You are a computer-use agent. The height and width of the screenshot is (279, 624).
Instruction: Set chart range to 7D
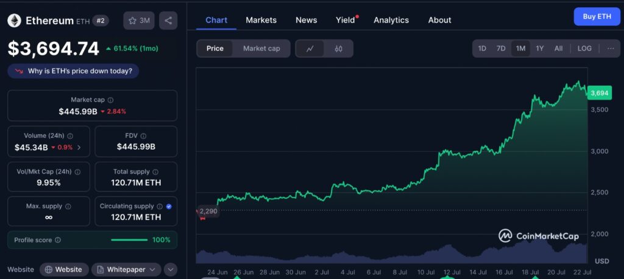[501, 49]
